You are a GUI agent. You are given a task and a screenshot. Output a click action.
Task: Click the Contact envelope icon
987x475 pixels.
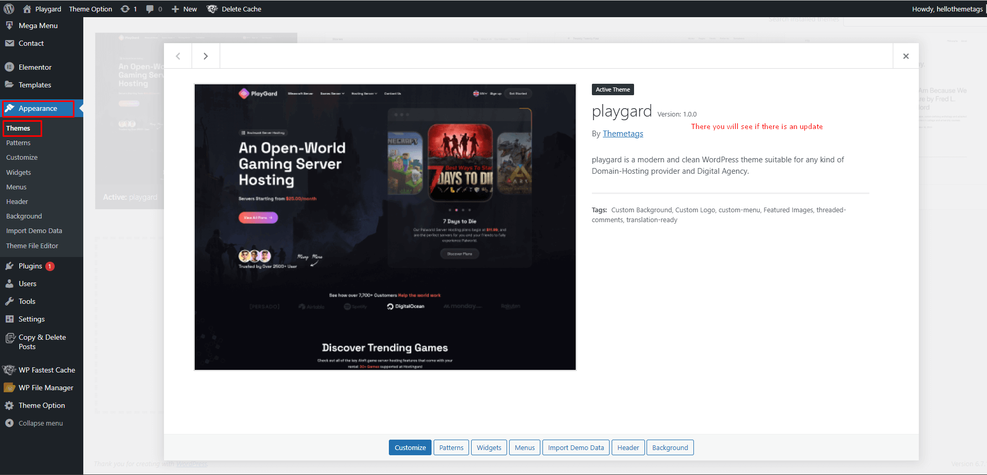pos(9,43)
